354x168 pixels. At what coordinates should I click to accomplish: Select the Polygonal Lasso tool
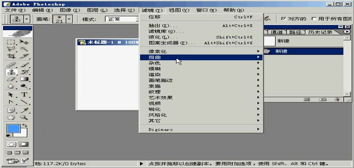pyautogui.click(x=11, y=49)
